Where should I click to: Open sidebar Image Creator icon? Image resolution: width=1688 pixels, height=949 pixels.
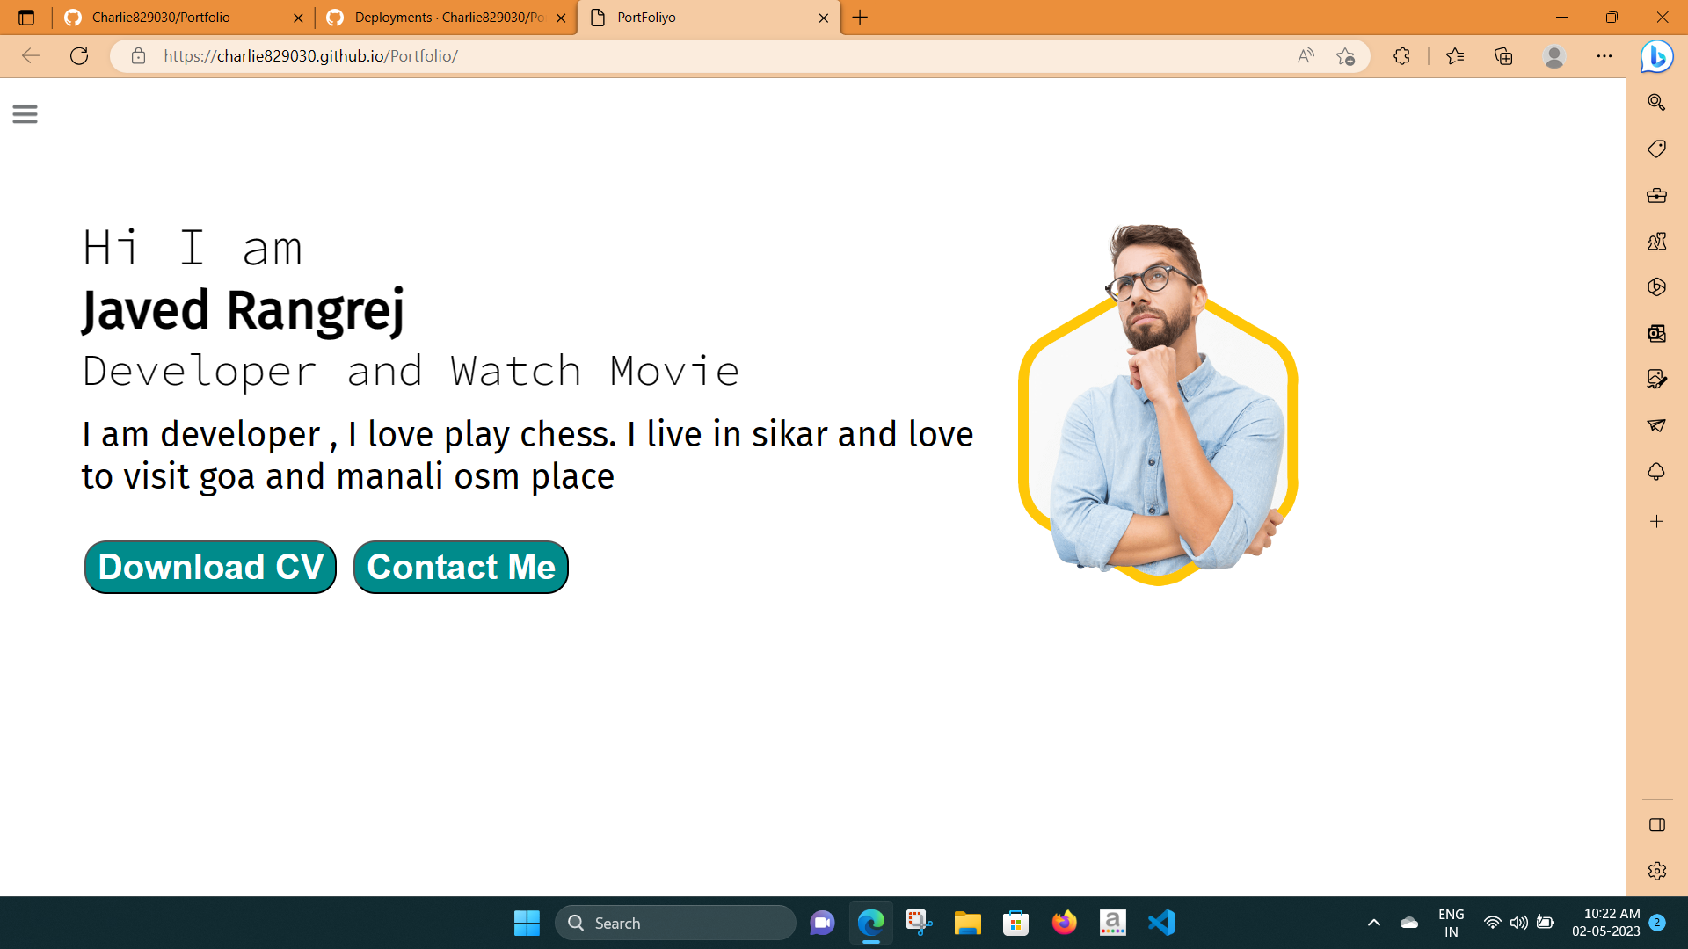1656,379
